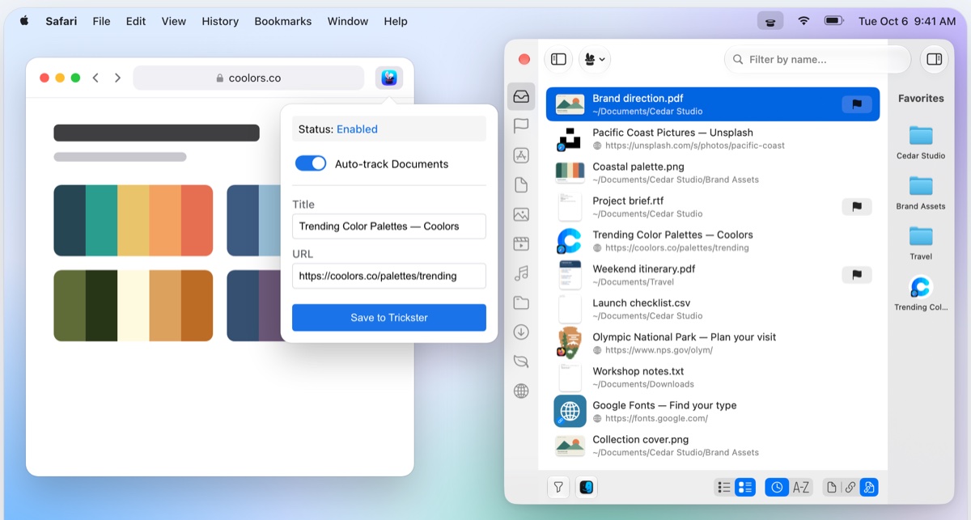Image resolution: width=971 pixels, height=520 pixels.
Task: Open Cedar Studio favorite folder
Action: (921, 142)
